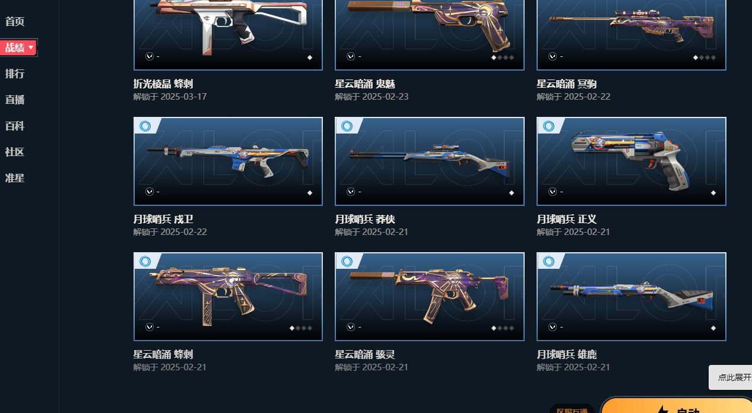The height and width of the screenshot is (413, 752).
Task: Click the blue ring badge on 星云暗涌 蜂刺
Action: click(145, 261)
